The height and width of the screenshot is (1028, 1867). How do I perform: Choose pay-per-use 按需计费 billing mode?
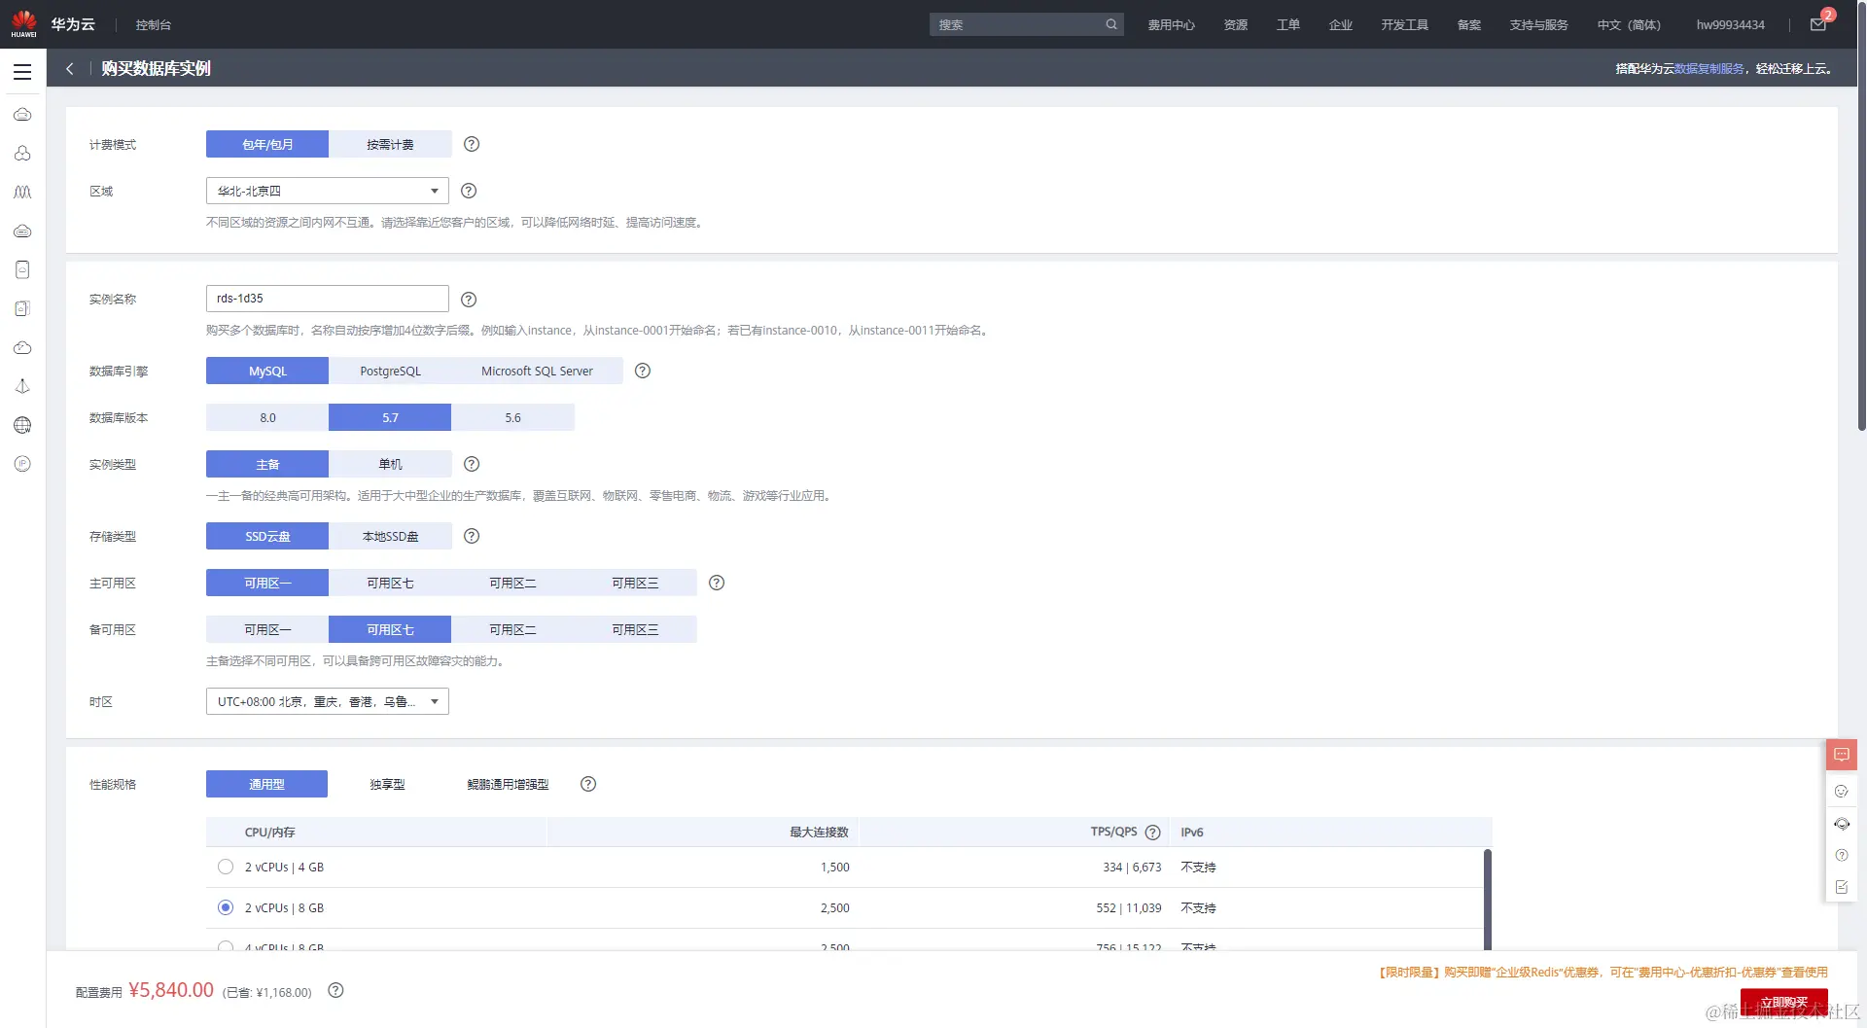tap(390, 144)
